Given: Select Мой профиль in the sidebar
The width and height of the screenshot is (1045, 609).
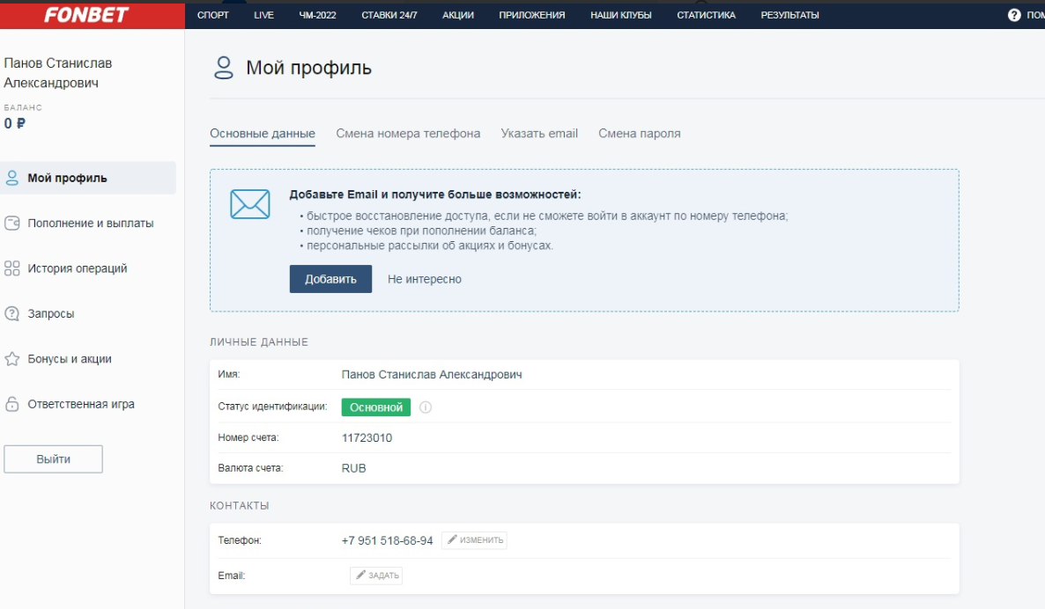Looking at the screenshot, I should coord(67,178).
